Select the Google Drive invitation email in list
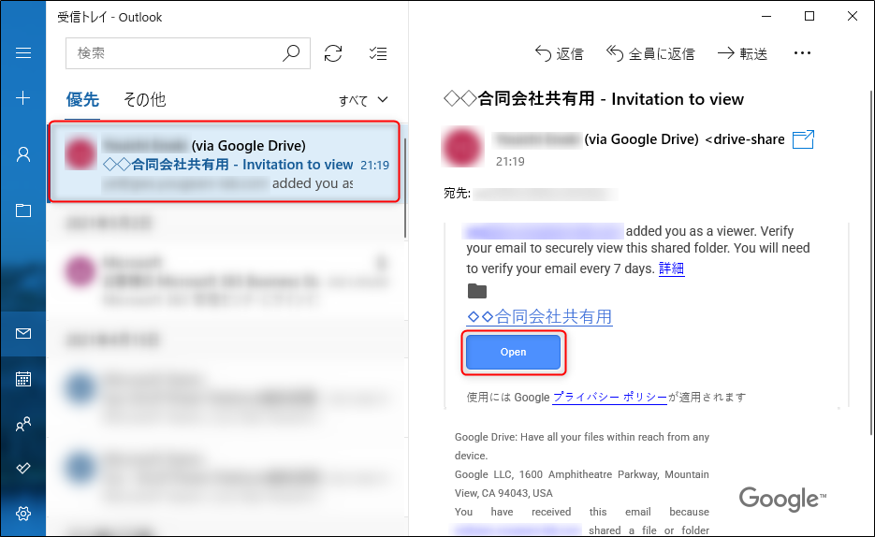875x537 pixels. point(225,162)
